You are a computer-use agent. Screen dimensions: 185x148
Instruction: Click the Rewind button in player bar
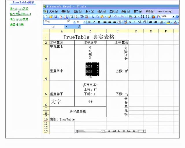(x=114, y=131)
